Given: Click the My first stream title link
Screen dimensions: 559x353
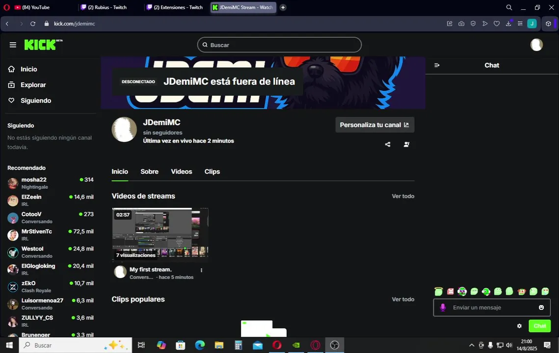Looking at the screenshot, I should [151, 270].
